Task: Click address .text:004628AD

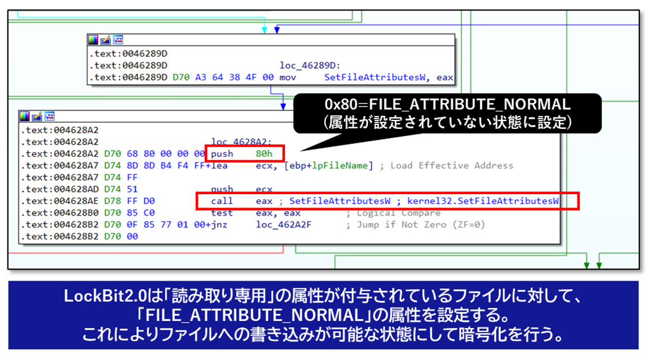Action: (60, 189)
